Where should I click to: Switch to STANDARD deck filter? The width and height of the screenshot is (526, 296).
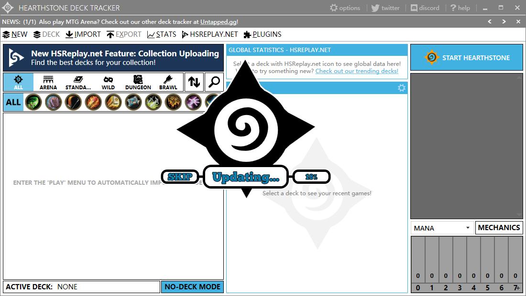[78, 83]
